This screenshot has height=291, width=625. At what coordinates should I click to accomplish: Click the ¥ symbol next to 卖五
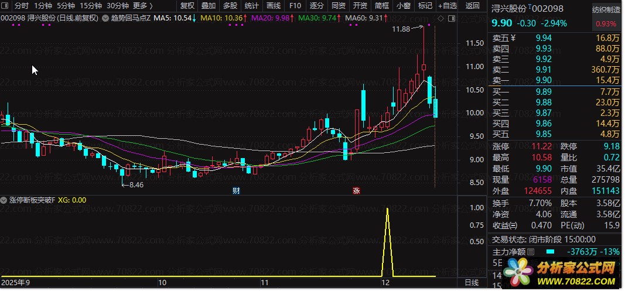(513, 38)
